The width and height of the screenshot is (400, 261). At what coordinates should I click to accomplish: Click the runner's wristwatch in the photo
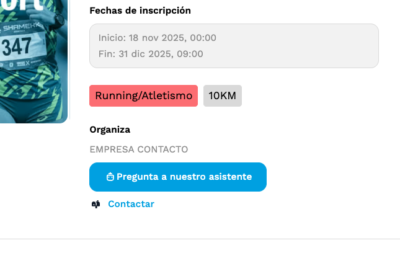tap(59, 19)
